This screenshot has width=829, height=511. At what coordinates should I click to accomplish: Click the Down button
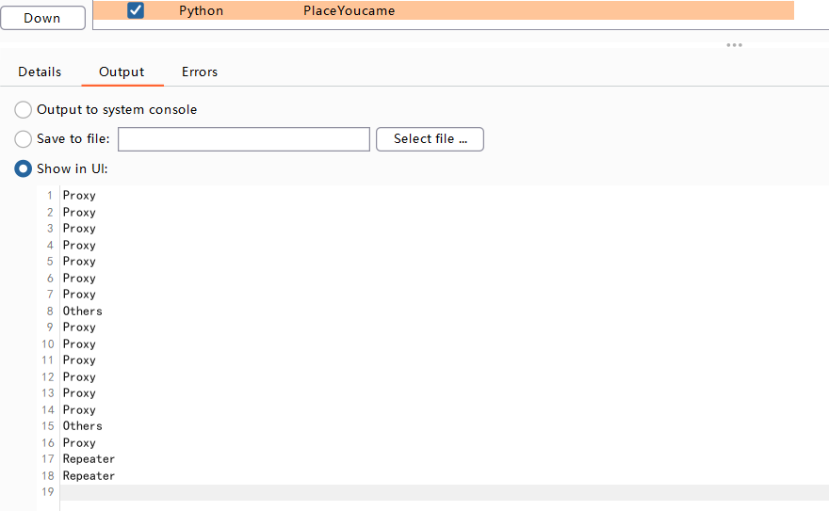[42, 18]
